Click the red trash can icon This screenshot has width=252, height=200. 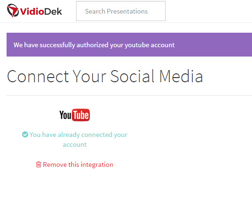pyautogui.click(x=38, y=164)
